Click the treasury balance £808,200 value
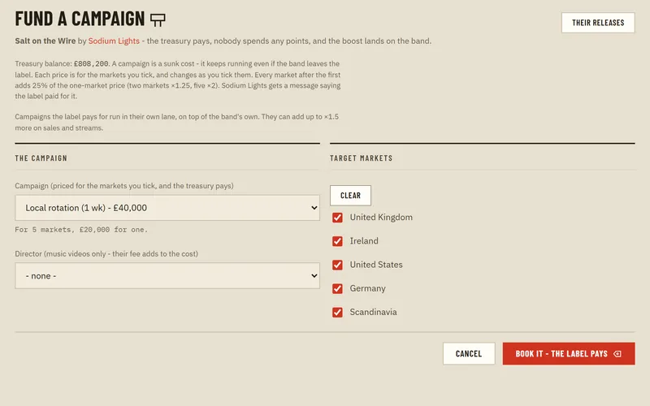 point(91,64)
